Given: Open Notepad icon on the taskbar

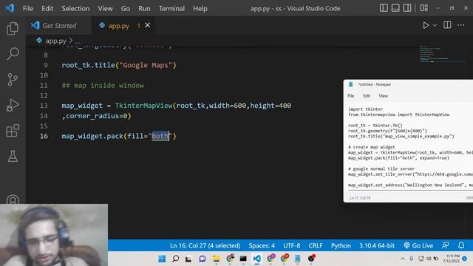Looking at the screenshot, I should click(x=297, y=259).
